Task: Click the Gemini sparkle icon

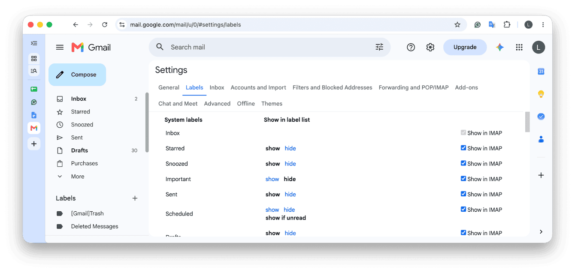Action: [x=500, y=47]
